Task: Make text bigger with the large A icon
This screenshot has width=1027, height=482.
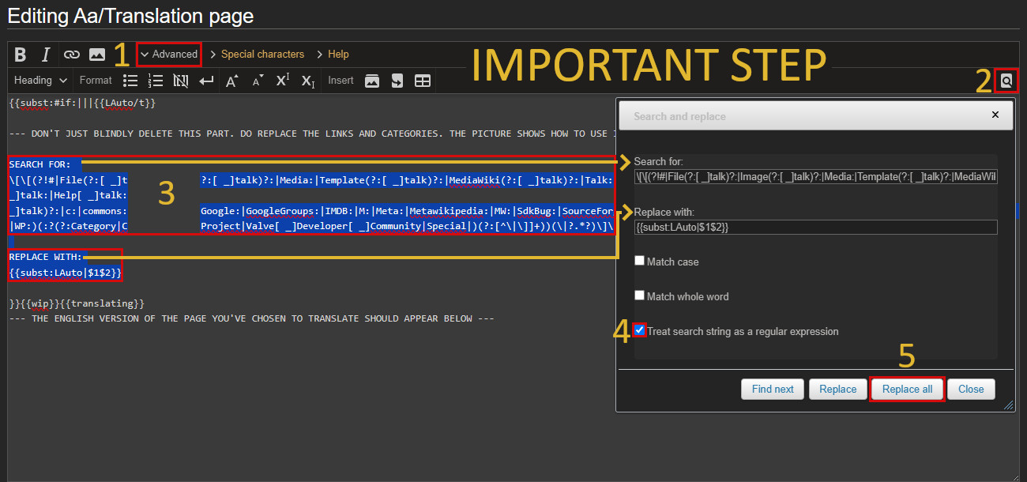Action: (x=232, y=81)
